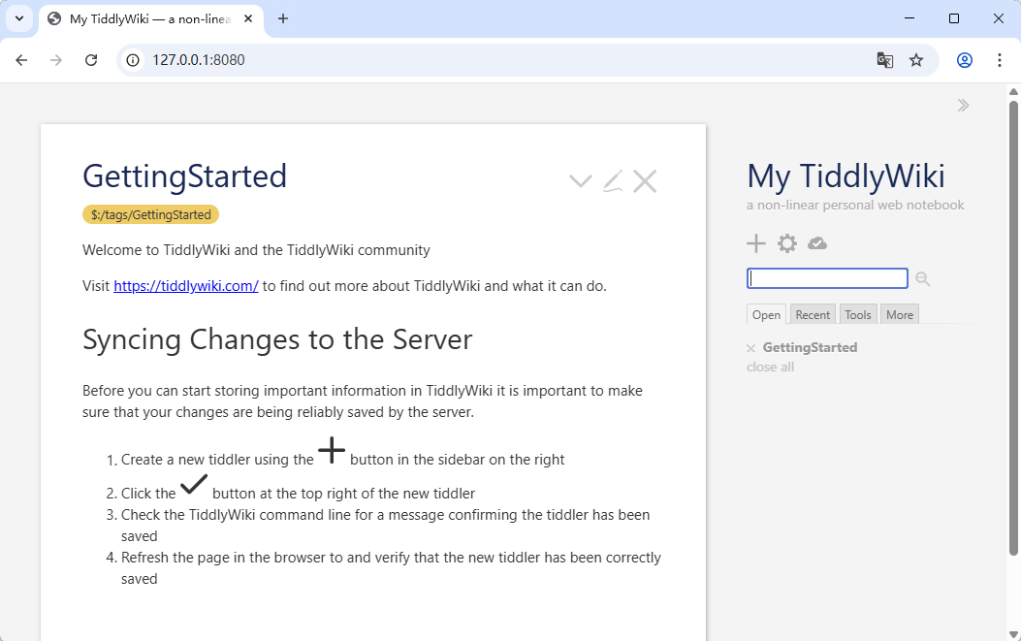Create a new tiddler with sidebar plus icon
This screenshot has width=1021, height=641.
click(756, 243)
